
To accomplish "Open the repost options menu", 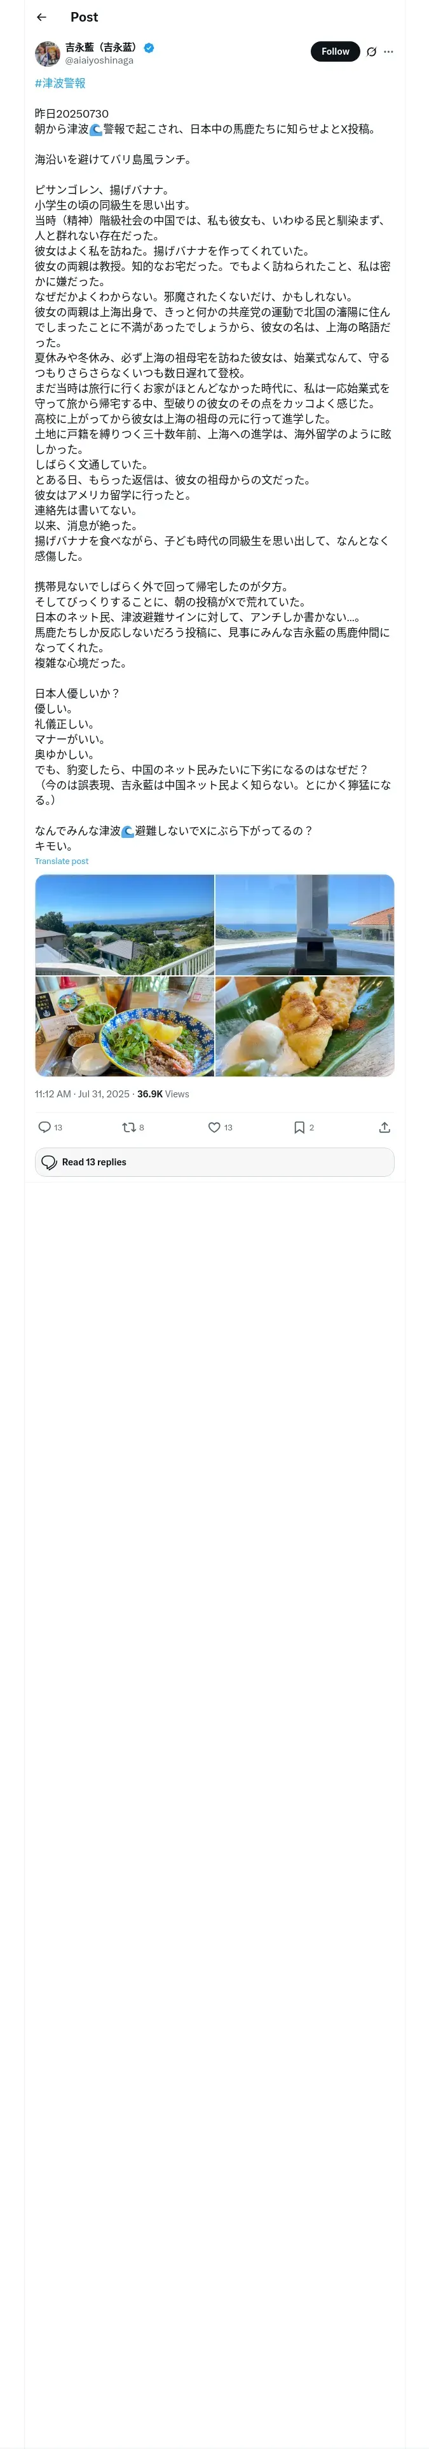I will 128,1127.
